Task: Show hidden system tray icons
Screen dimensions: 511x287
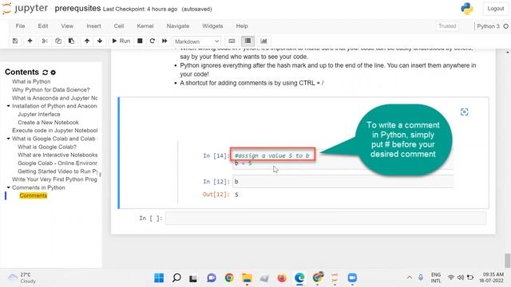Action: click(x=410, y=277)
